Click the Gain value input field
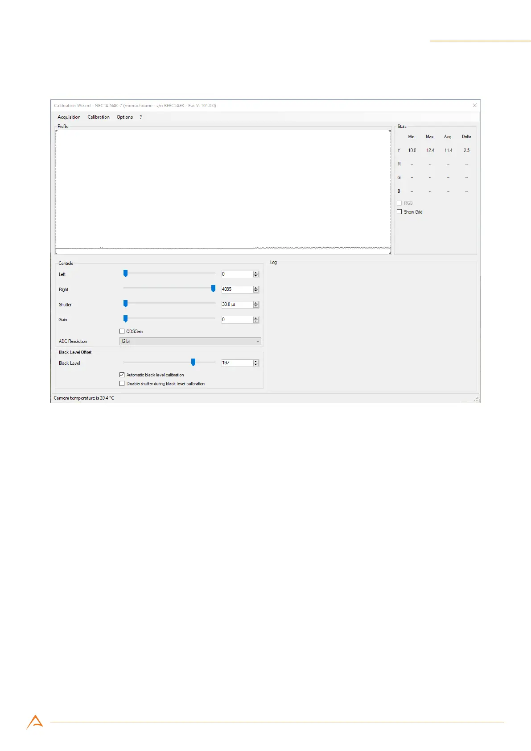The height and width of the screenshot is (751, 531). [x=237, y=320]
